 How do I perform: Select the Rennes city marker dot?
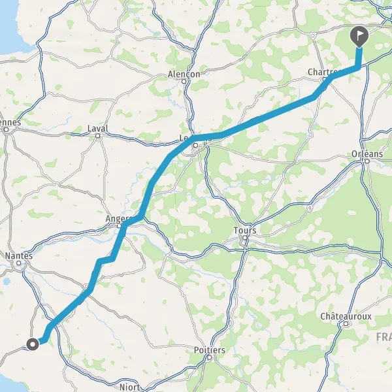7,130
